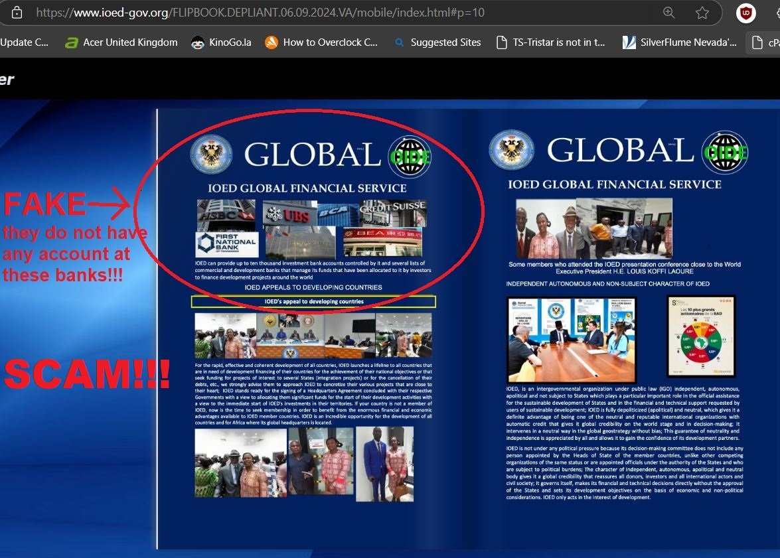780x558 pixels.
Task: Open the Acer United Kingdom bookmark
Action: 121,42
